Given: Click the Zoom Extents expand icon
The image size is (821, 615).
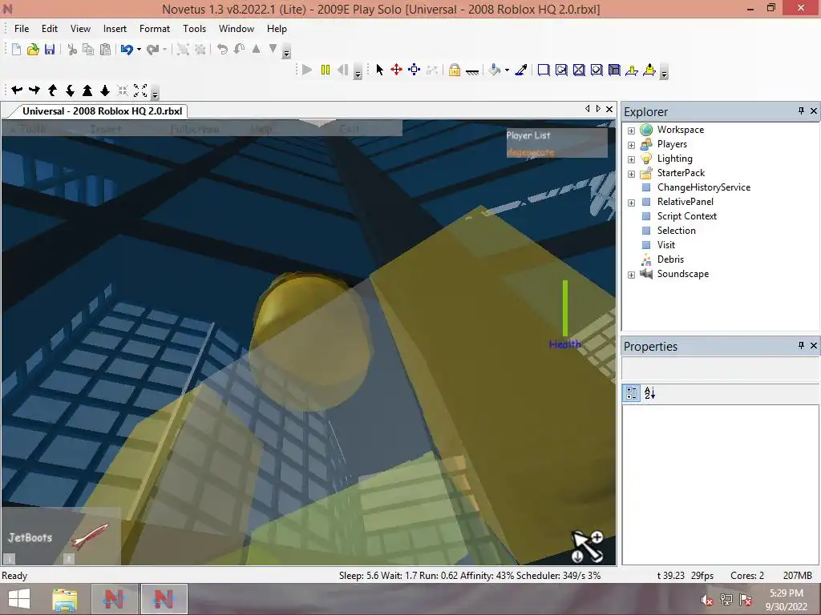Looking at the screenshot, I should coord(140,90).
